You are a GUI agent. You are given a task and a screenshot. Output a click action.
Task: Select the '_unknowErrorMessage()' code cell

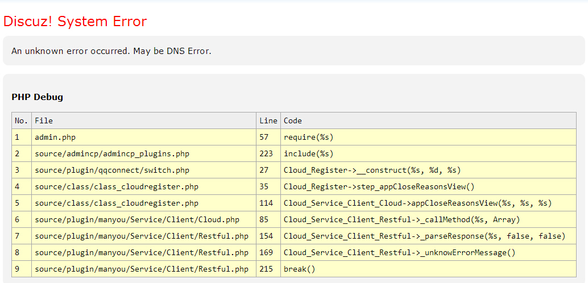coord(428,253)
